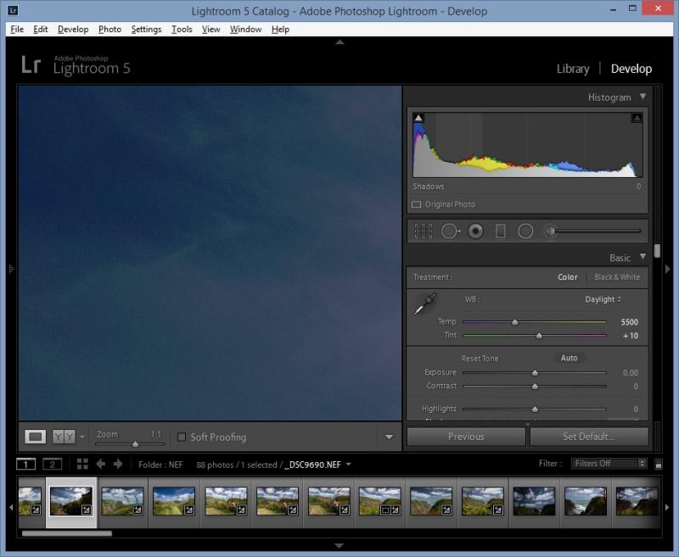Select the Spot Removal tool
Viewport: 679px width, 557px height.
pyautogui.click(x=451, y=231)
